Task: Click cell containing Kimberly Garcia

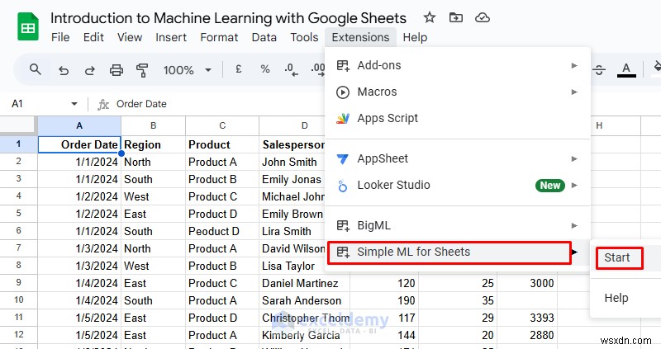Action: 304,335
